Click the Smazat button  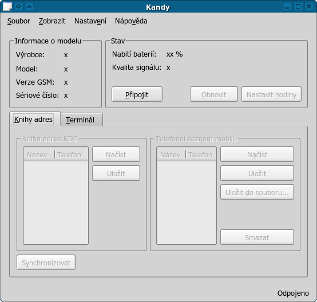tap(257, 237)
